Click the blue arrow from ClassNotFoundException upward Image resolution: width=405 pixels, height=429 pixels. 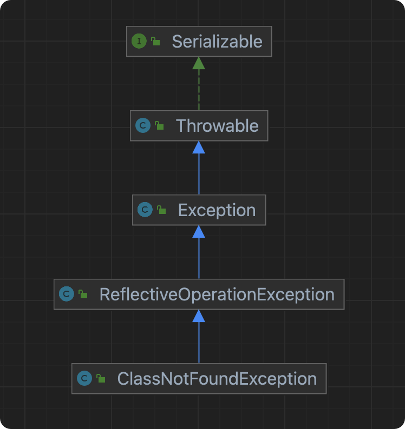(x=199, y=337)
